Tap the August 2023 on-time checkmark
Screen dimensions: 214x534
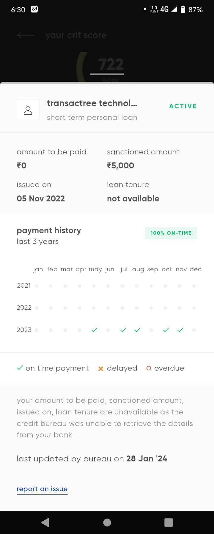137,330
